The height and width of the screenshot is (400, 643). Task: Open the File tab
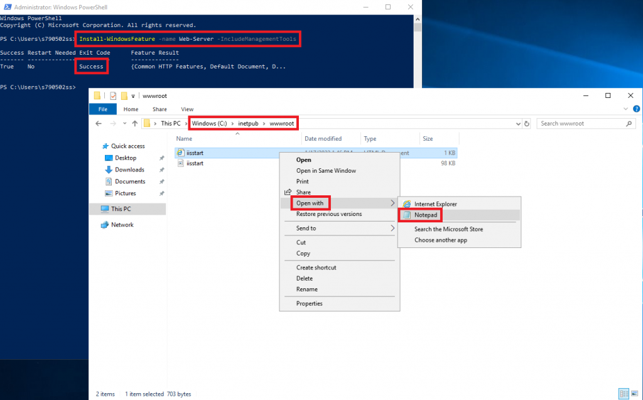[103, 109]
